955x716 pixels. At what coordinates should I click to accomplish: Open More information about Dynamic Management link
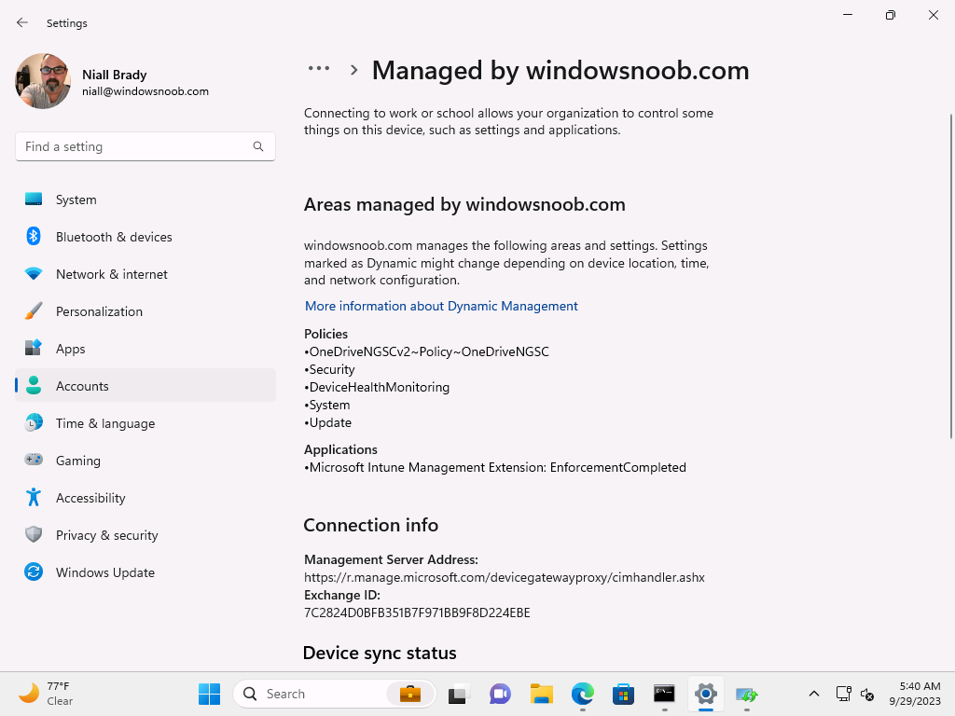(x=441, y=306)
